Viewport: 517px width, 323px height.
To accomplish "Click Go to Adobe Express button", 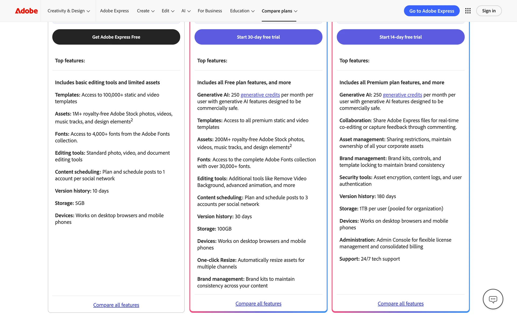I will point(431,11).
